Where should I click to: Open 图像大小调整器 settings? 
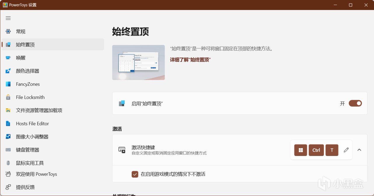pos(53,137)
